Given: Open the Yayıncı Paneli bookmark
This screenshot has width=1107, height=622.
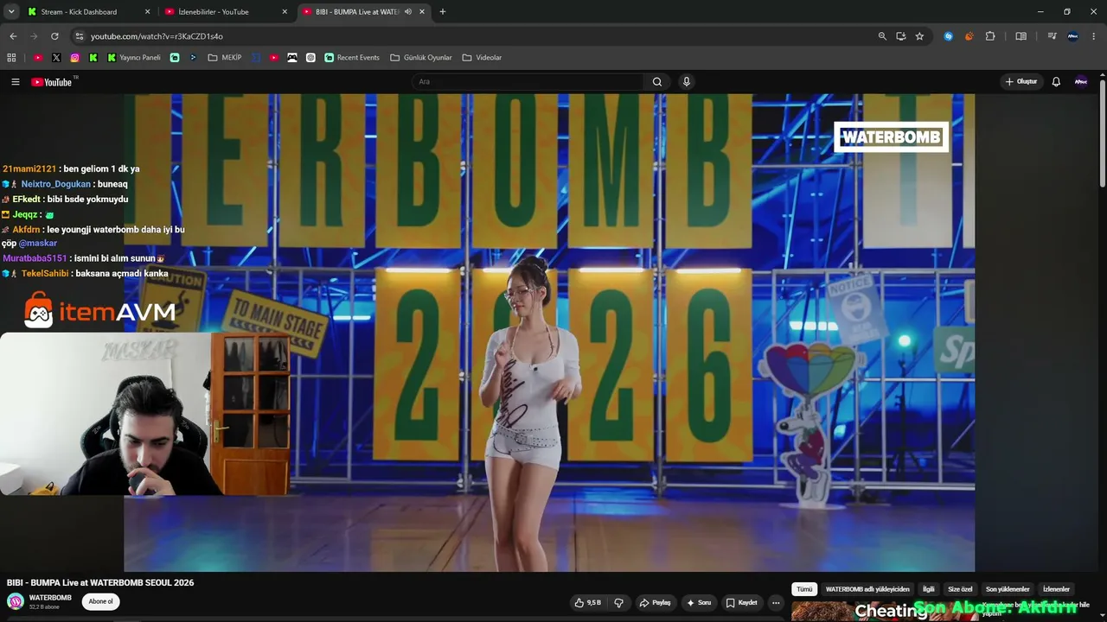Looking at the screenshot, I should [134, 58].
